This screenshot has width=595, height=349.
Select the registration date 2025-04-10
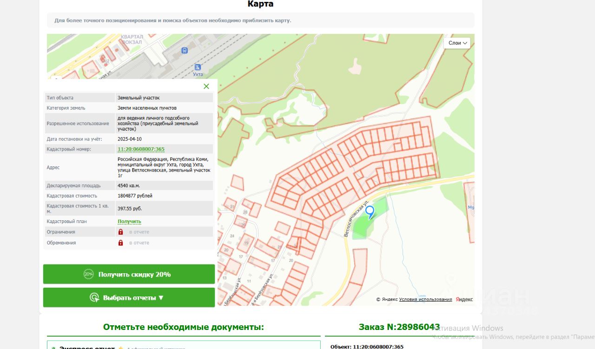coord(130,139)
